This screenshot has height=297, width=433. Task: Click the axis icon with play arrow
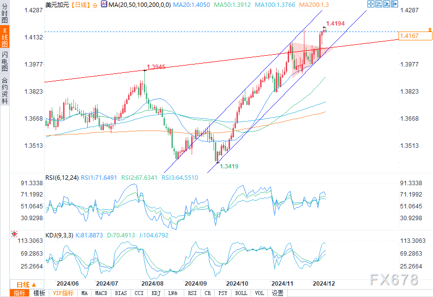point(387,4)
